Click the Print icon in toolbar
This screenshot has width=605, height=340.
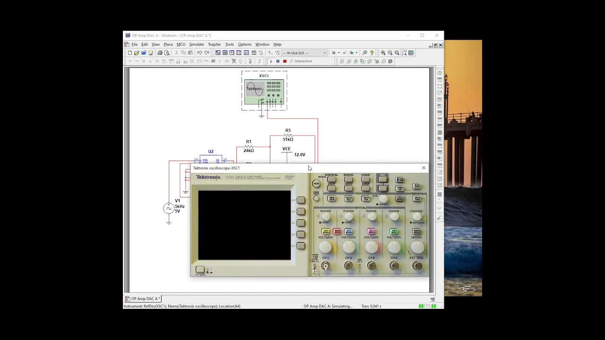(160, 53)
